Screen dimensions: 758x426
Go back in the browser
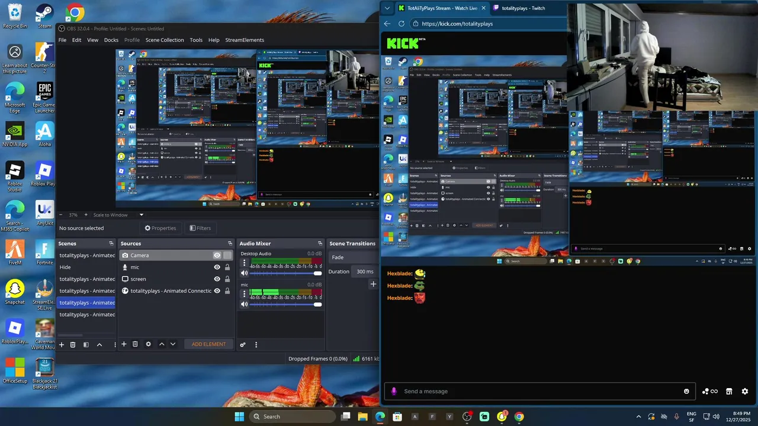pyautogui.click(x=387, y=24)
